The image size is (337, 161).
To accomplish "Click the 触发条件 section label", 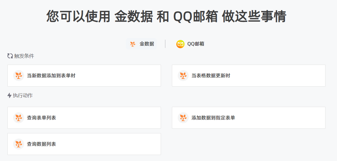I will [24, 56].
